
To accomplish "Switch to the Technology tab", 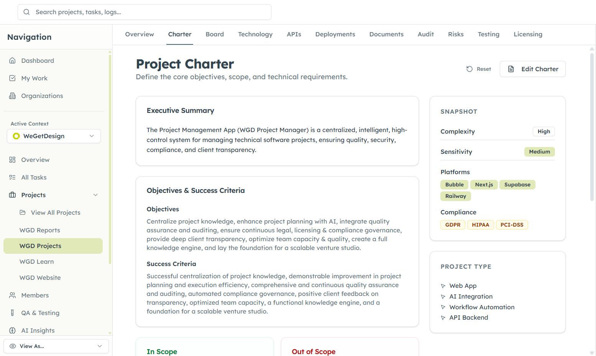I will click(x=255, y=34).
